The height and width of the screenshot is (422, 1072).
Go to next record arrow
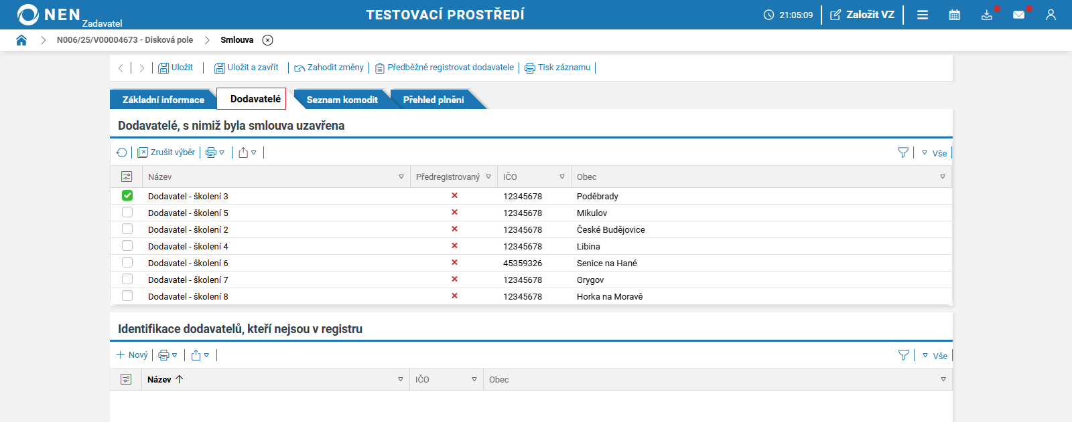pos(141,68)
